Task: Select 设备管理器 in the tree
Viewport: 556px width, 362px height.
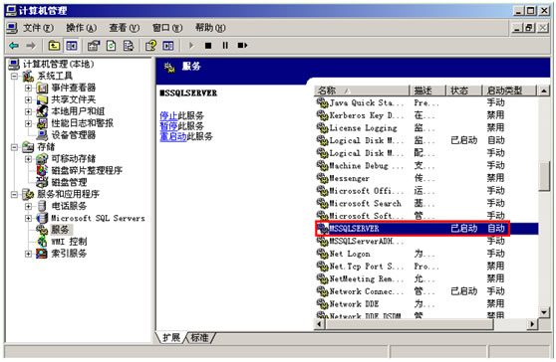Action: pos(74,135)
